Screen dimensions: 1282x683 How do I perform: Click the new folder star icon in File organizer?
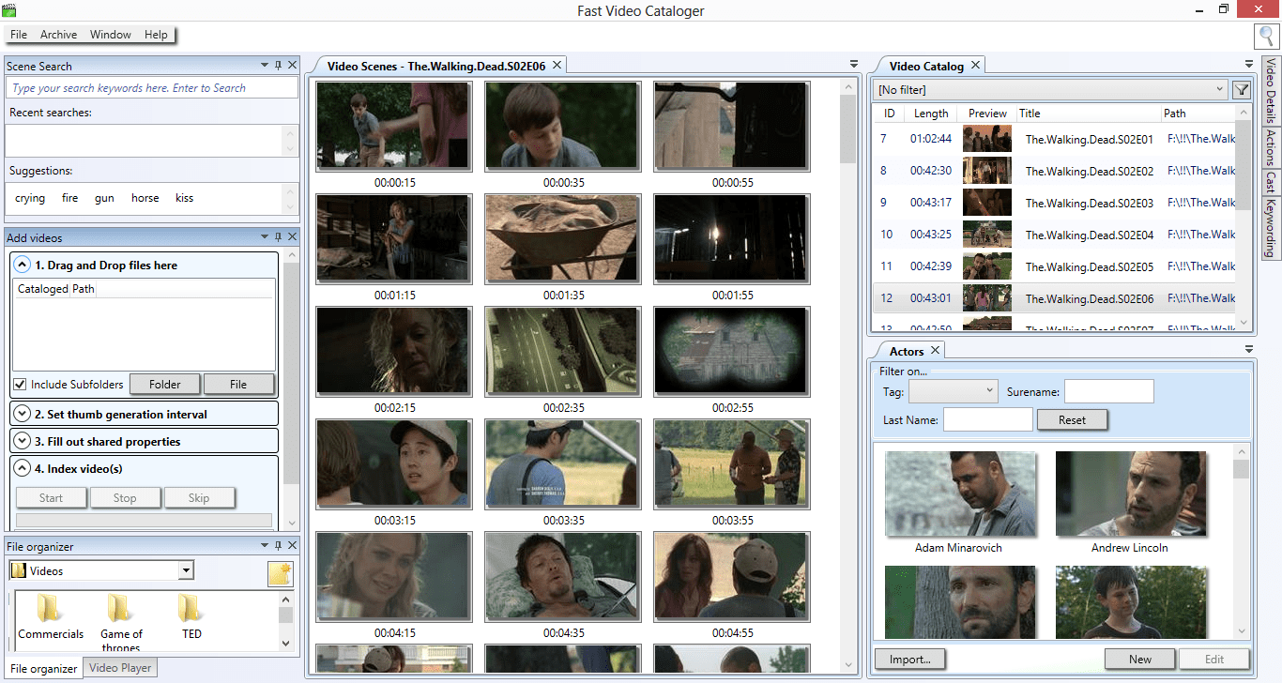(x=280, y=573)
